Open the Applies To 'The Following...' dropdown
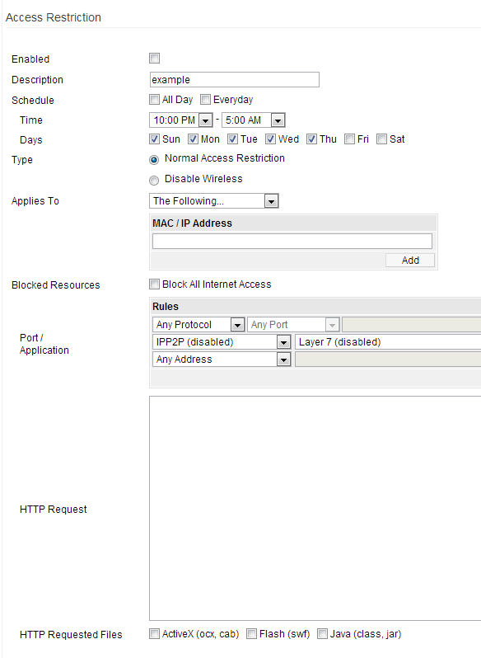The height and width of the screenshot is (658, 481). click(x=214, y=201)
